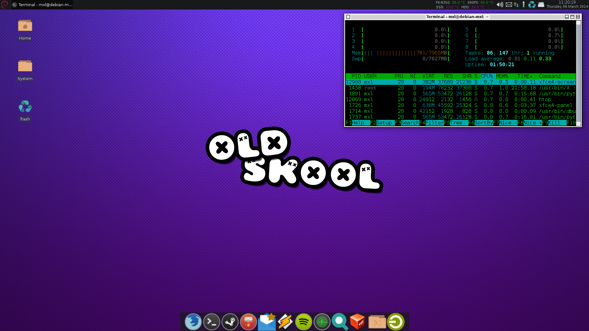Select the root /usr/bin/X process row

pos(460,88)
